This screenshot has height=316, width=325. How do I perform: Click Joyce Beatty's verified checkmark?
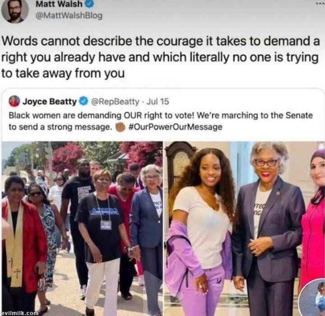[84, 102]
